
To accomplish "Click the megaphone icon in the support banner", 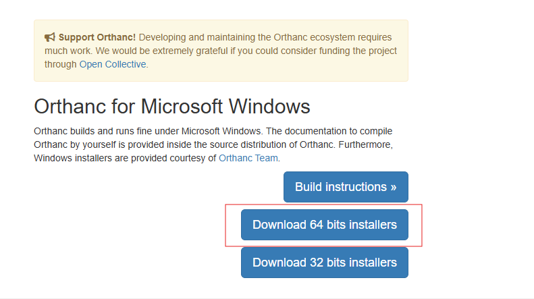I will click(50, 38).
